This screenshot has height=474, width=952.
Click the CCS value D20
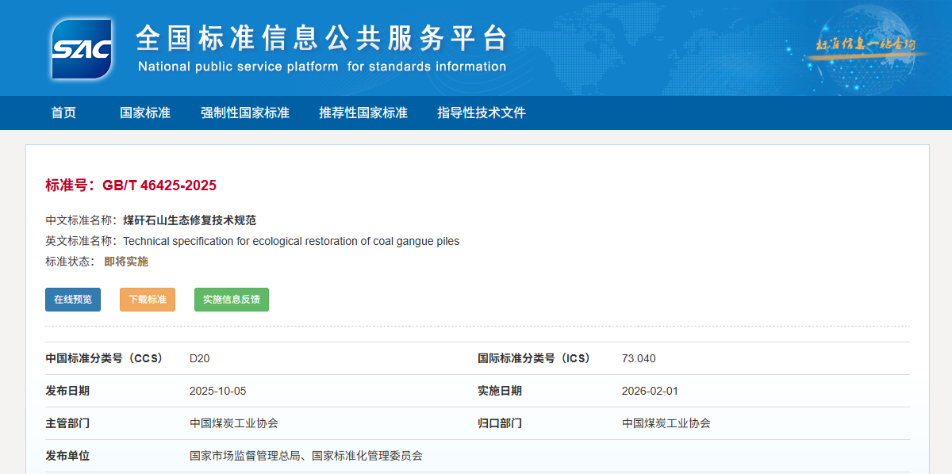(200, 358)
